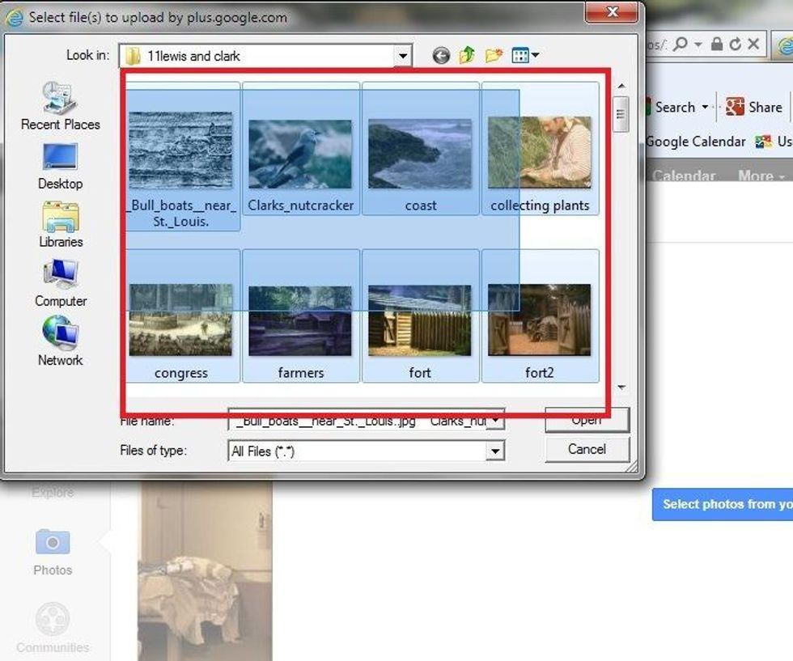Open the View menu icon
This screenshot has width=793, height=661.
click(524, 56)
